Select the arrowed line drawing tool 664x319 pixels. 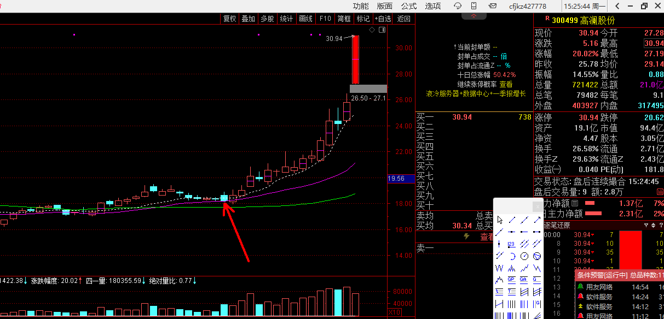tap(536, 220)
